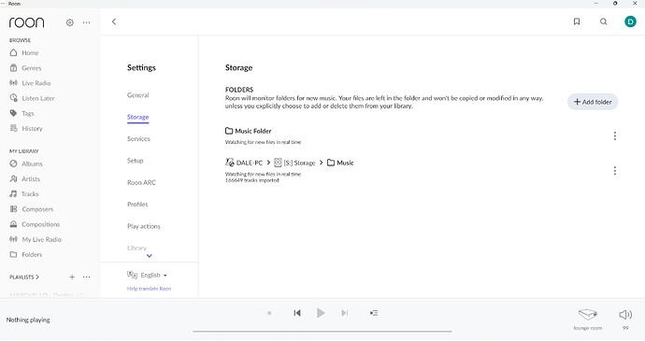The image size is (645, 342).
Task: Open the profile avatar labeled D
Action: coord(630,21)
